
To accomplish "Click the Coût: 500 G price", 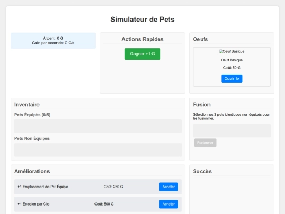I will [104, 204].
